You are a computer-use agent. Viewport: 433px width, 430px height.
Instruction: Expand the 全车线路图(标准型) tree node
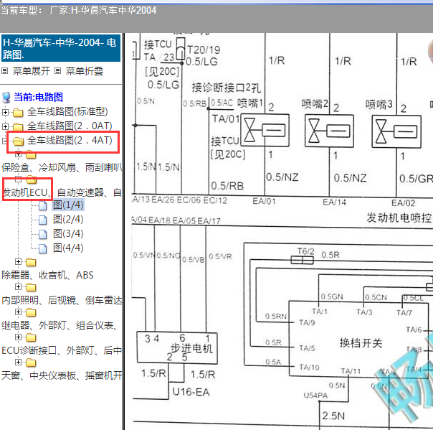5,112
